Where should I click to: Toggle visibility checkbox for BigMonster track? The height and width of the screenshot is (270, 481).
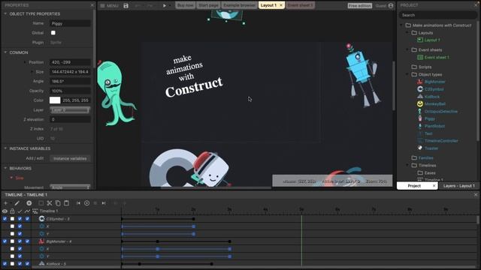click(5, 241)
